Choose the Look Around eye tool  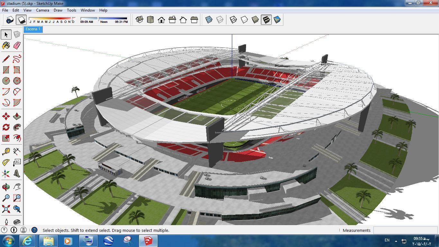click(x=17, y=222)
